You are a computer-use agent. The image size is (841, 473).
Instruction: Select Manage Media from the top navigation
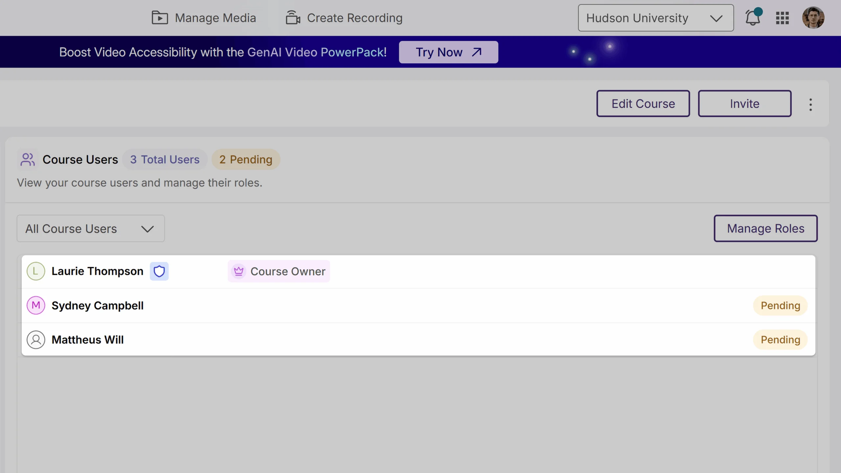pos(215,18)
